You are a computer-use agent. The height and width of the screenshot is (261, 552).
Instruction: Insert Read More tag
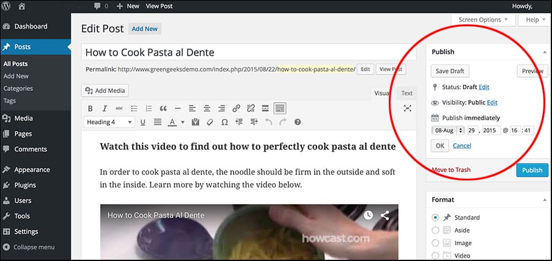point(265,109)
